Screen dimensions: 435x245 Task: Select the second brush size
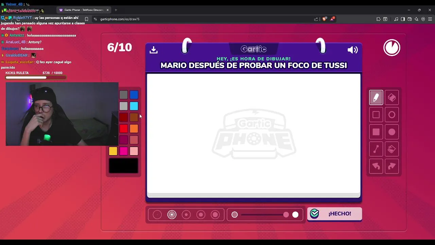tap(172, 215)
